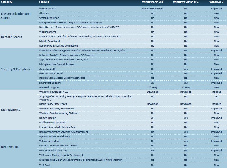Select Windows Recovery Environment feature
Image resolution: width=227 pixels, height=168 pixels.
(x=57, y=109)
